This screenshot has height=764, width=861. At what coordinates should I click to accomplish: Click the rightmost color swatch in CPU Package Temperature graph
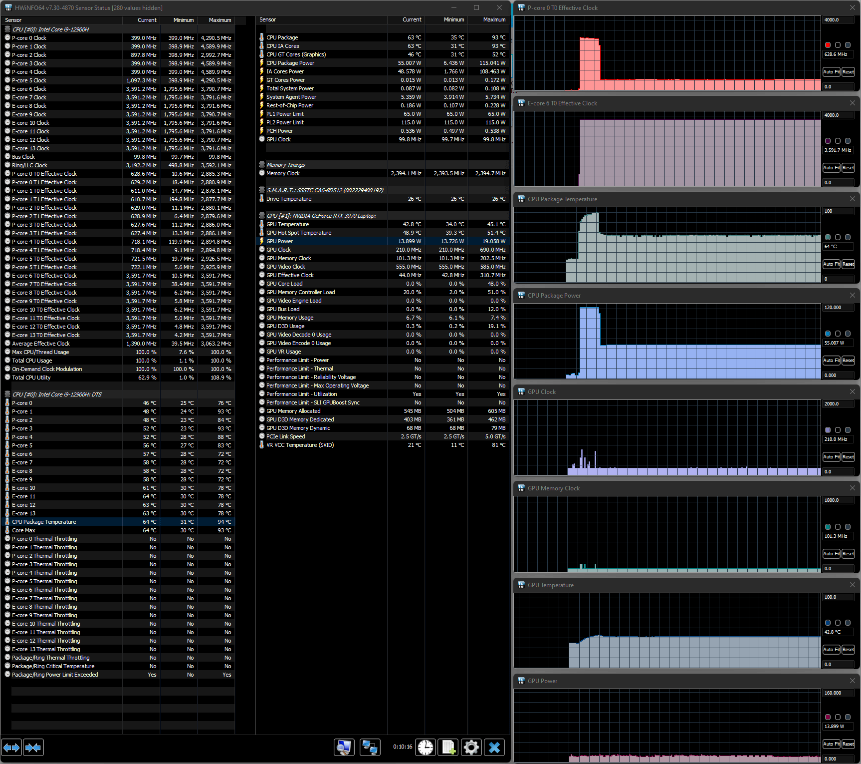pyautogui.click(x=848, y=237)
